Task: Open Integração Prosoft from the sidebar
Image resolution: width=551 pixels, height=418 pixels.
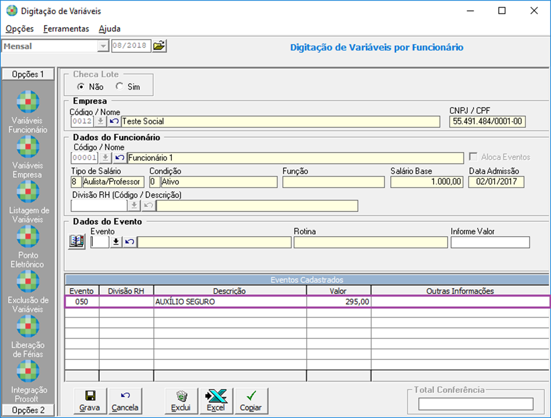Action: point(28,381)
